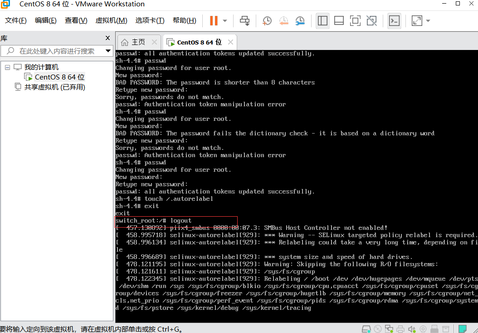Click the VMware Workstation title bar icon

[x=5, y=4]
